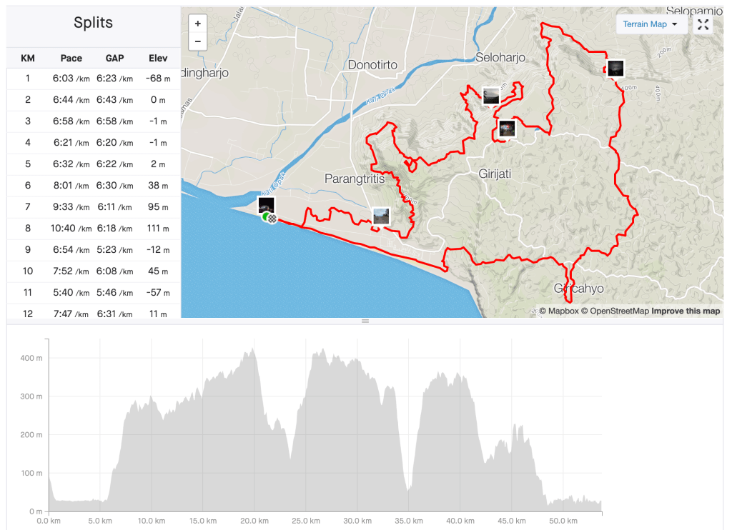Click the checkered finish flag marker
Image resolution: width=732 pixels, height=530 pixels.
point(272,219)
